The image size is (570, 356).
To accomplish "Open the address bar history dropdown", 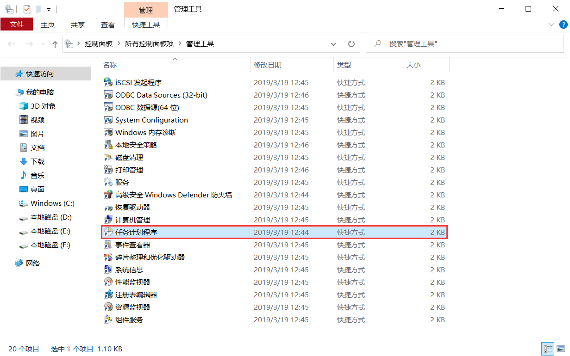I will pos(333,43).
